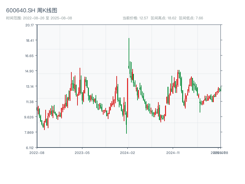This screenshot has width=245, height=184.
Task: Click the 区间高点 18.62 label
Action: tap(164, 18)
